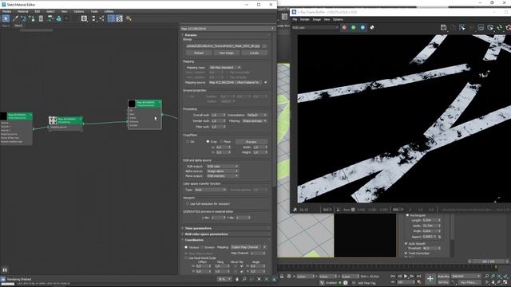Open the Material menu in Slate editor
The width and height of the screenshot is (511, 287).
click(23, 11)
